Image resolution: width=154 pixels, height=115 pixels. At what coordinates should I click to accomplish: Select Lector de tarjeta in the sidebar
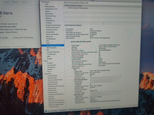click(x=52, y=34)
